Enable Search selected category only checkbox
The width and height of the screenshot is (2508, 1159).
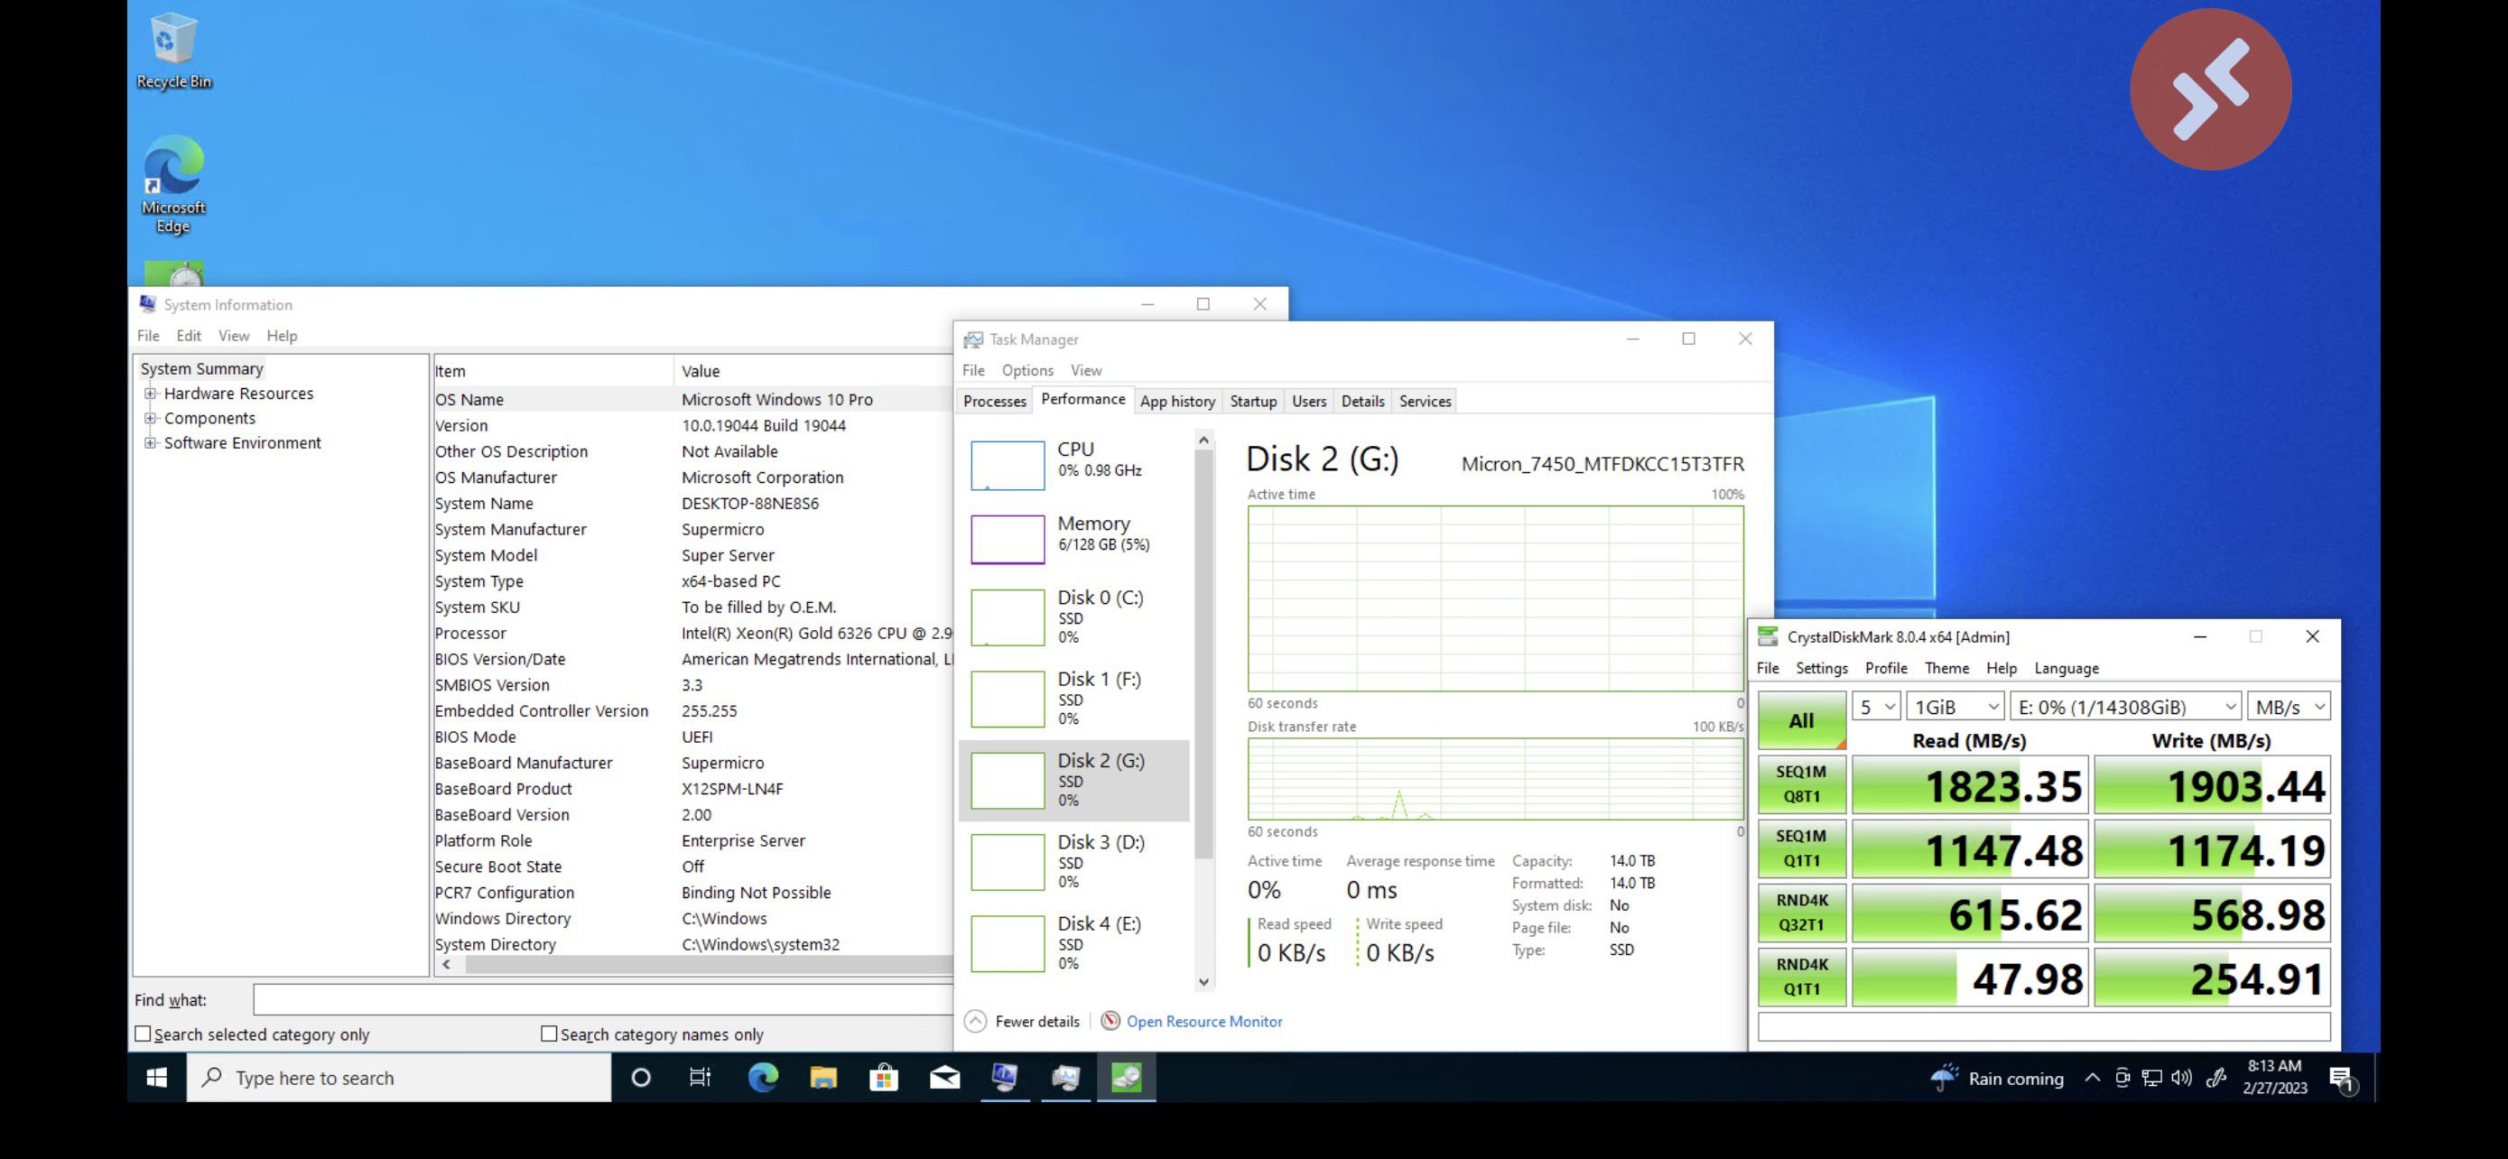click(144, 1034)
